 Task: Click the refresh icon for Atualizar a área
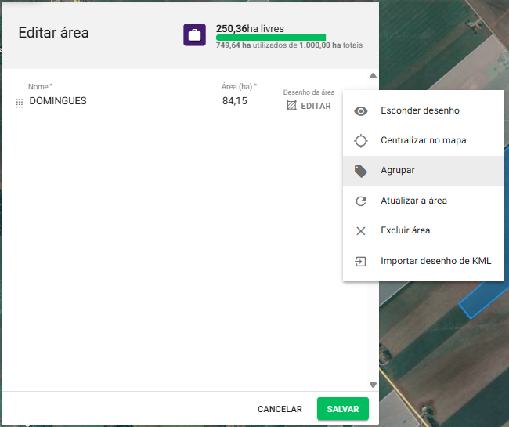pyautogui.click(x=360, y=201)
